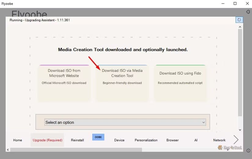Switch to the Reinstall tab
The image size is (252, 159).
pos(77,140)
